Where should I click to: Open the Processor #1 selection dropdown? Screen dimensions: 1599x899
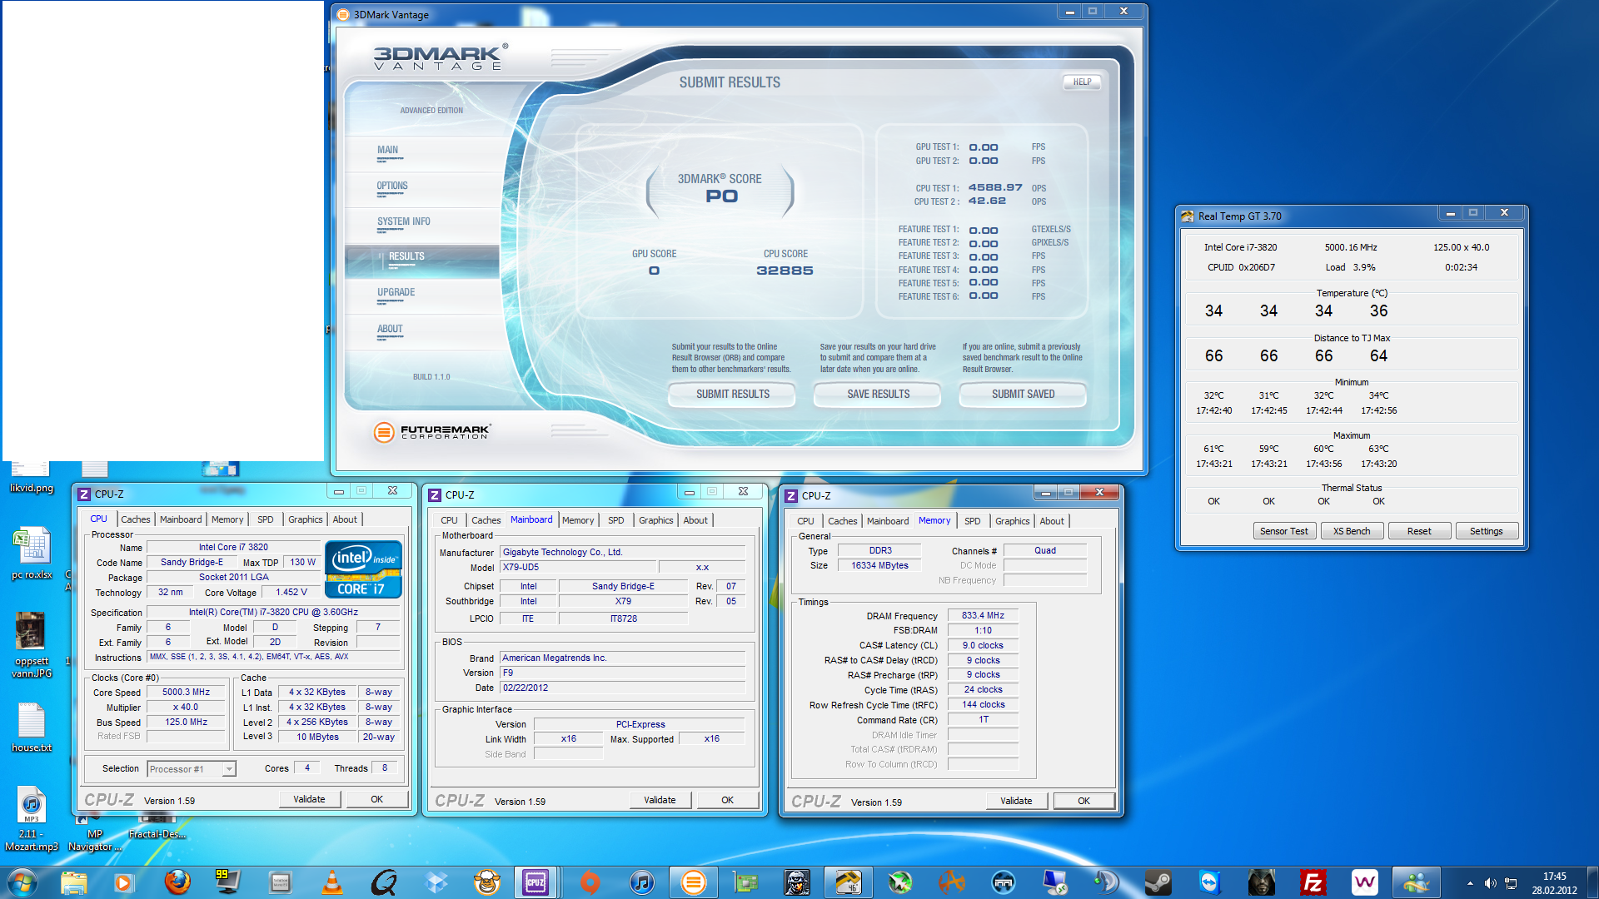point(192,769)
